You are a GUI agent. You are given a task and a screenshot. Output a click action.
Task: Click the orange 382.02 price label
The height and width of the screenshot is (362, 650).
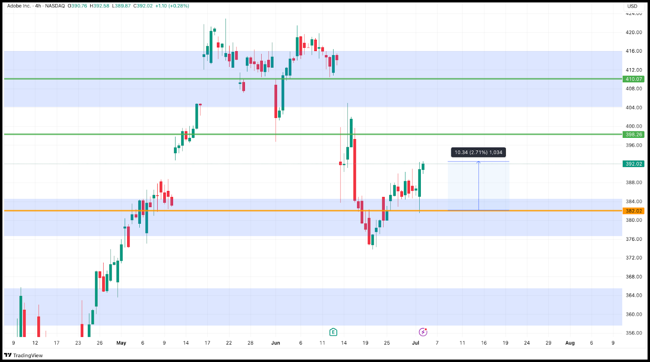tap(634, 211)
